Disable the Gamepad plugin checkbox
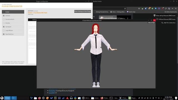178x100 pixels. click(x=4, y=27)
